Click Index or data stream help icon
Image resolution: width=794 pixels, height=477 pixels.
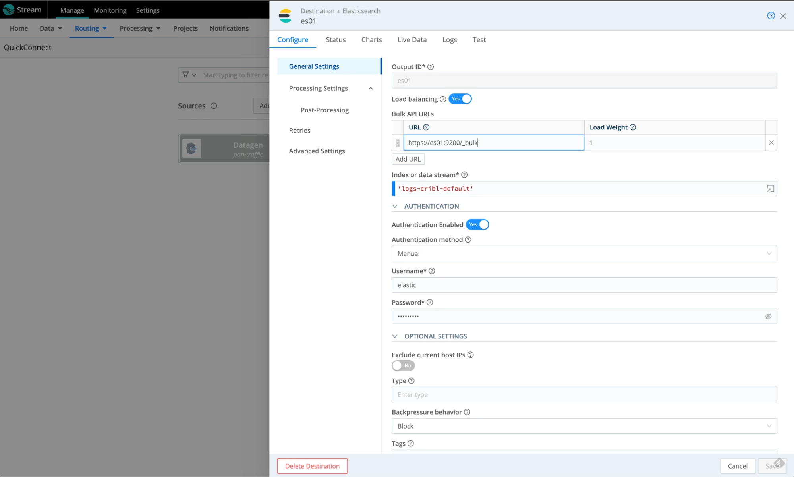point(464,175)
